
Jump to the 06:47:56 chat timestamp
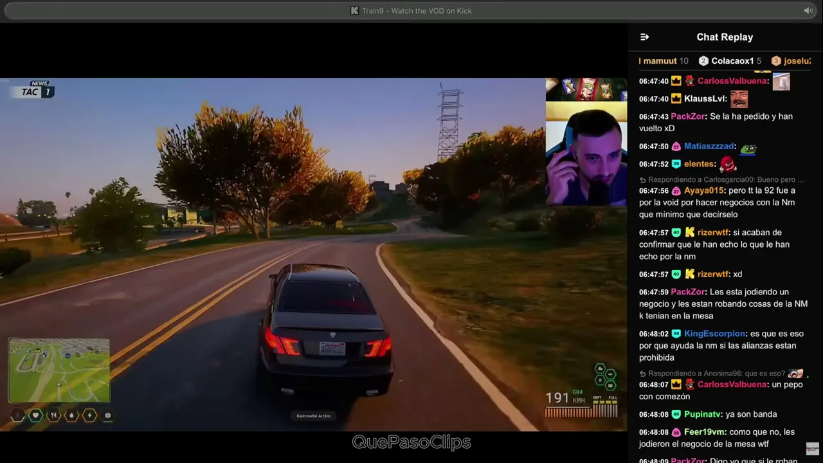pos(654,191)
